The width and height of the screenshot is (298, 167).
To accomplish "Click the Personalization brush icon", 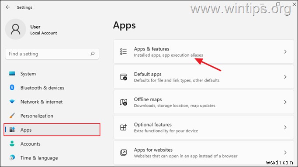I will [x=12, y=116].
